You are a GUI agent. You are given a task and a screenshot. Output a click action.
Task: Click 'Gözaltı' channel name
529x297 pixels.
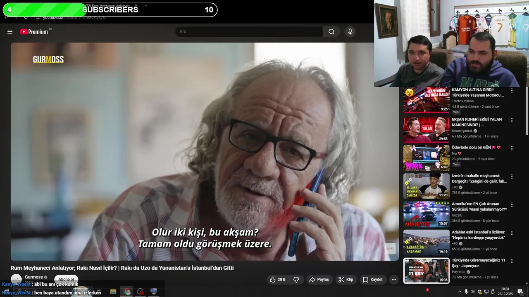(x=457, y=215)
